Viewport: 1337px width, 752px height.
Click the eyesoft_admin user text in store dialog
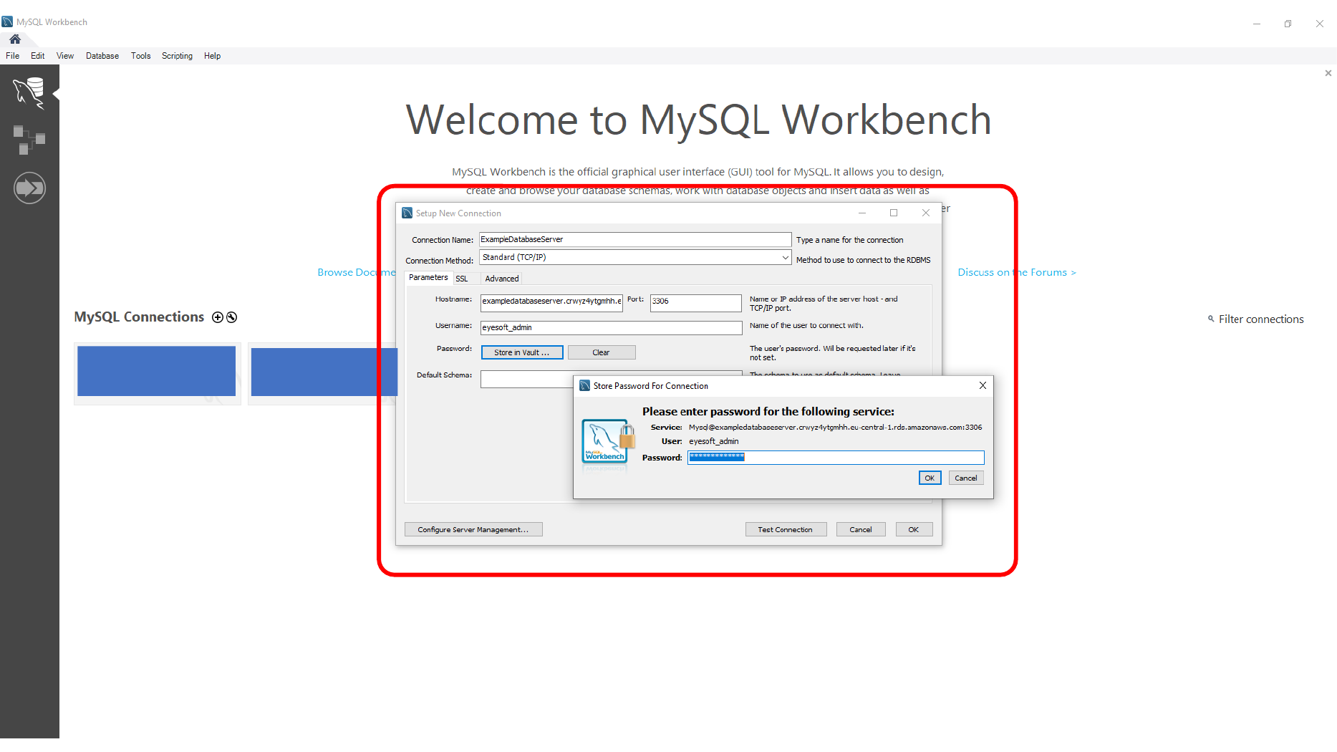click(713, 441)
